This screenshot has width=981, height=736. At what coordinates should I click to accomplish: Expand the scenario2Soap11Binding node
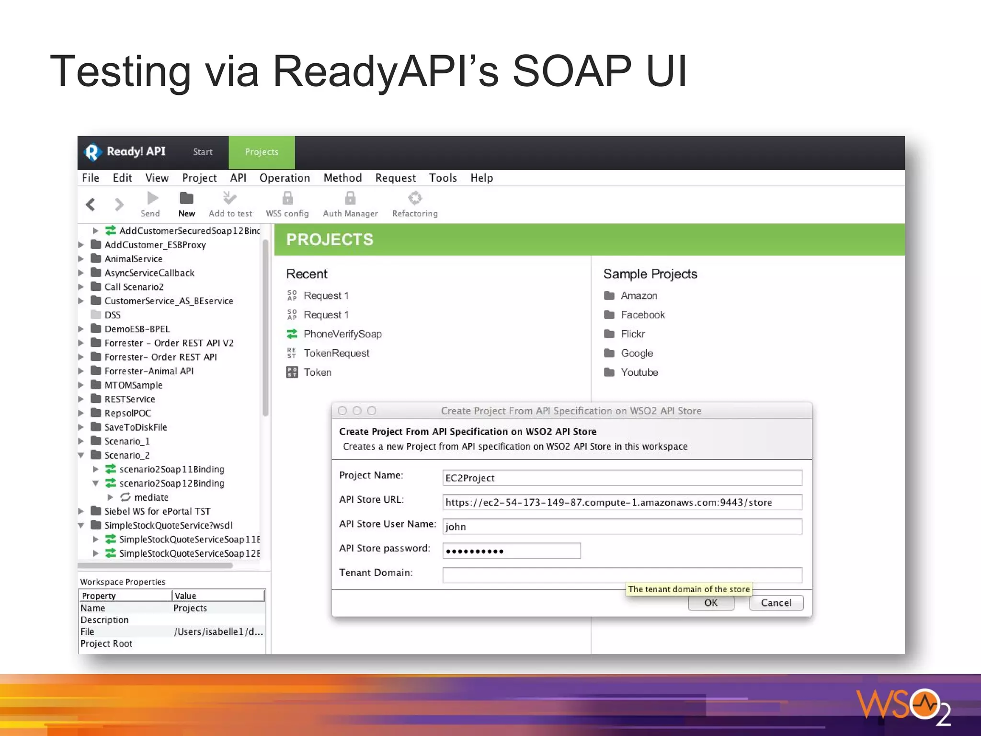96,469
